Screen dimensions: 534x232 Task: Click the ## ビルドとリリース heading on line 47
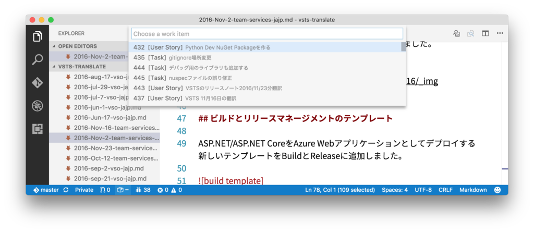(x=295, y=119)
